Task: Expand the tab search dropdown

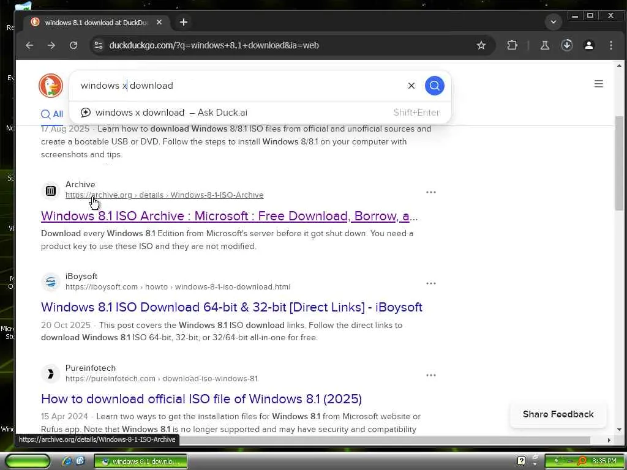Action: (x=554, y=22)
